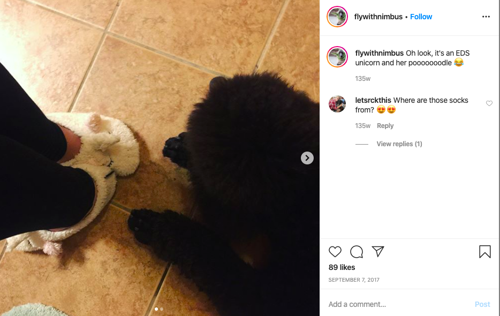Open flywithnimbus avatar in the post header
Screen dimensions: 500x316
tap(337, 17)
